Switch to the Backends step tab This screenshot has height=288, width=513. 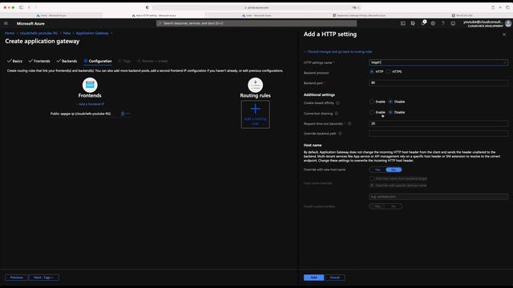pyautogui.click(x=67, y=61)
